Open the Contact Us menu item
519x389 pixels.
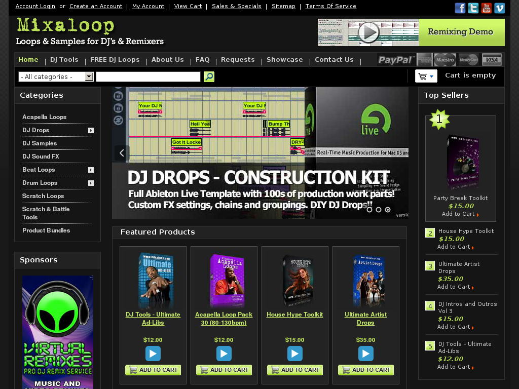(x=334, y=60)
